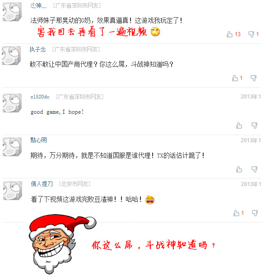The height and width of the screenshot is (275, 261).
Task: Like 执子念's comment about 斗战神
Action: point(235,78)
